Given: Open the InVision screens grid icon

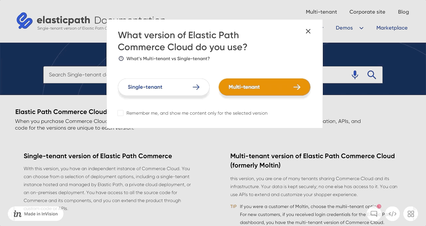Looking at the screenshot, I should [411, 214].
